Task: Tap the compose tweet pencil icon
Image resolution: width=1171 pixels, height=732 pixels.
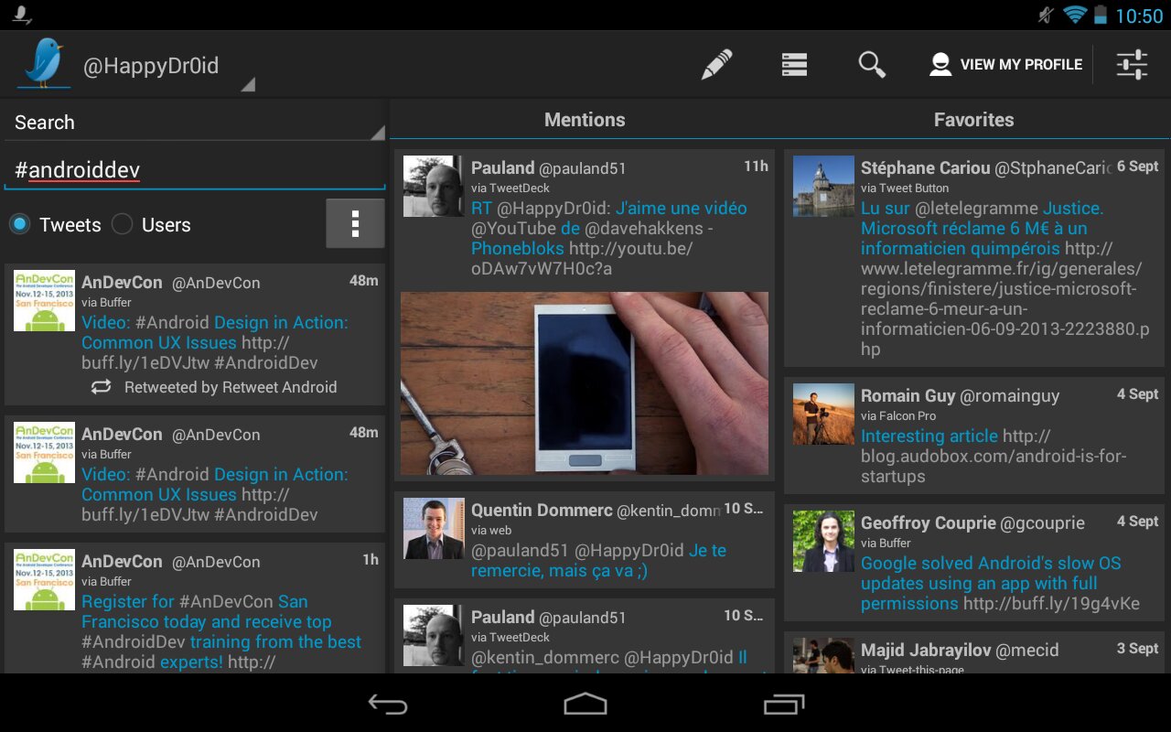Action: tap(716, 65)
